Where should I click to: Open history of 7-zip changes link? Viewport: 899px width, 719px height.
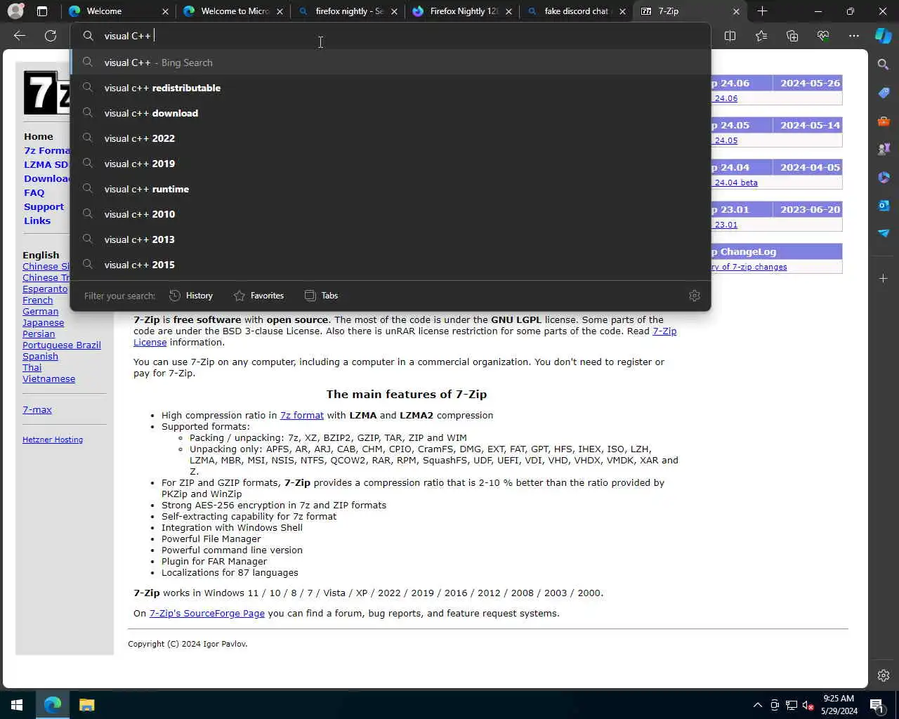pyautogui.click(x=749, y=267)
